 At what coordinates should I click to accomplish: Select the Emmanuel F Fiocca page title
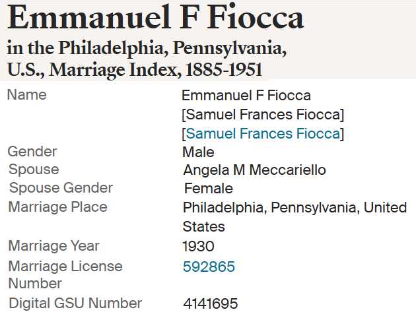[156, 18]
